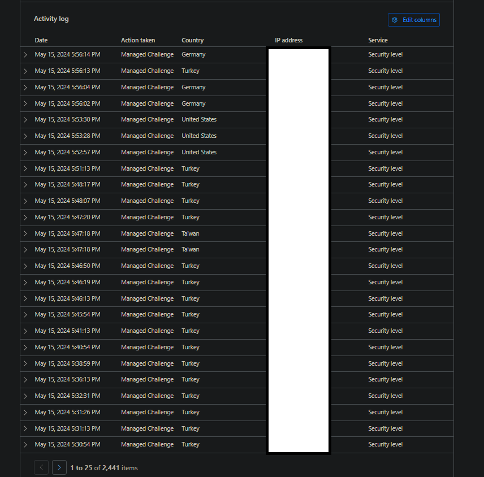Click Germany in the 5:56:14 PM row

193,55
